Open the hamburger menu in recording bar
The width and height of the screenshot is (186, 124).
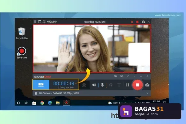point(35,22)
